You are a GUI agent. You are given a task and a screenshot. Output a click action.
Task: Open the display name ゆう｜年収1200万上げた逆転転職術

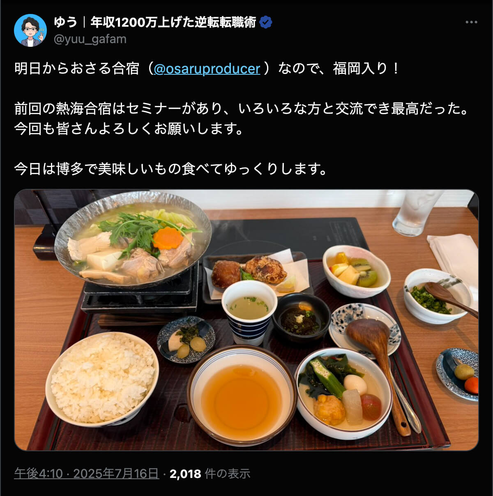pos(155,22)
